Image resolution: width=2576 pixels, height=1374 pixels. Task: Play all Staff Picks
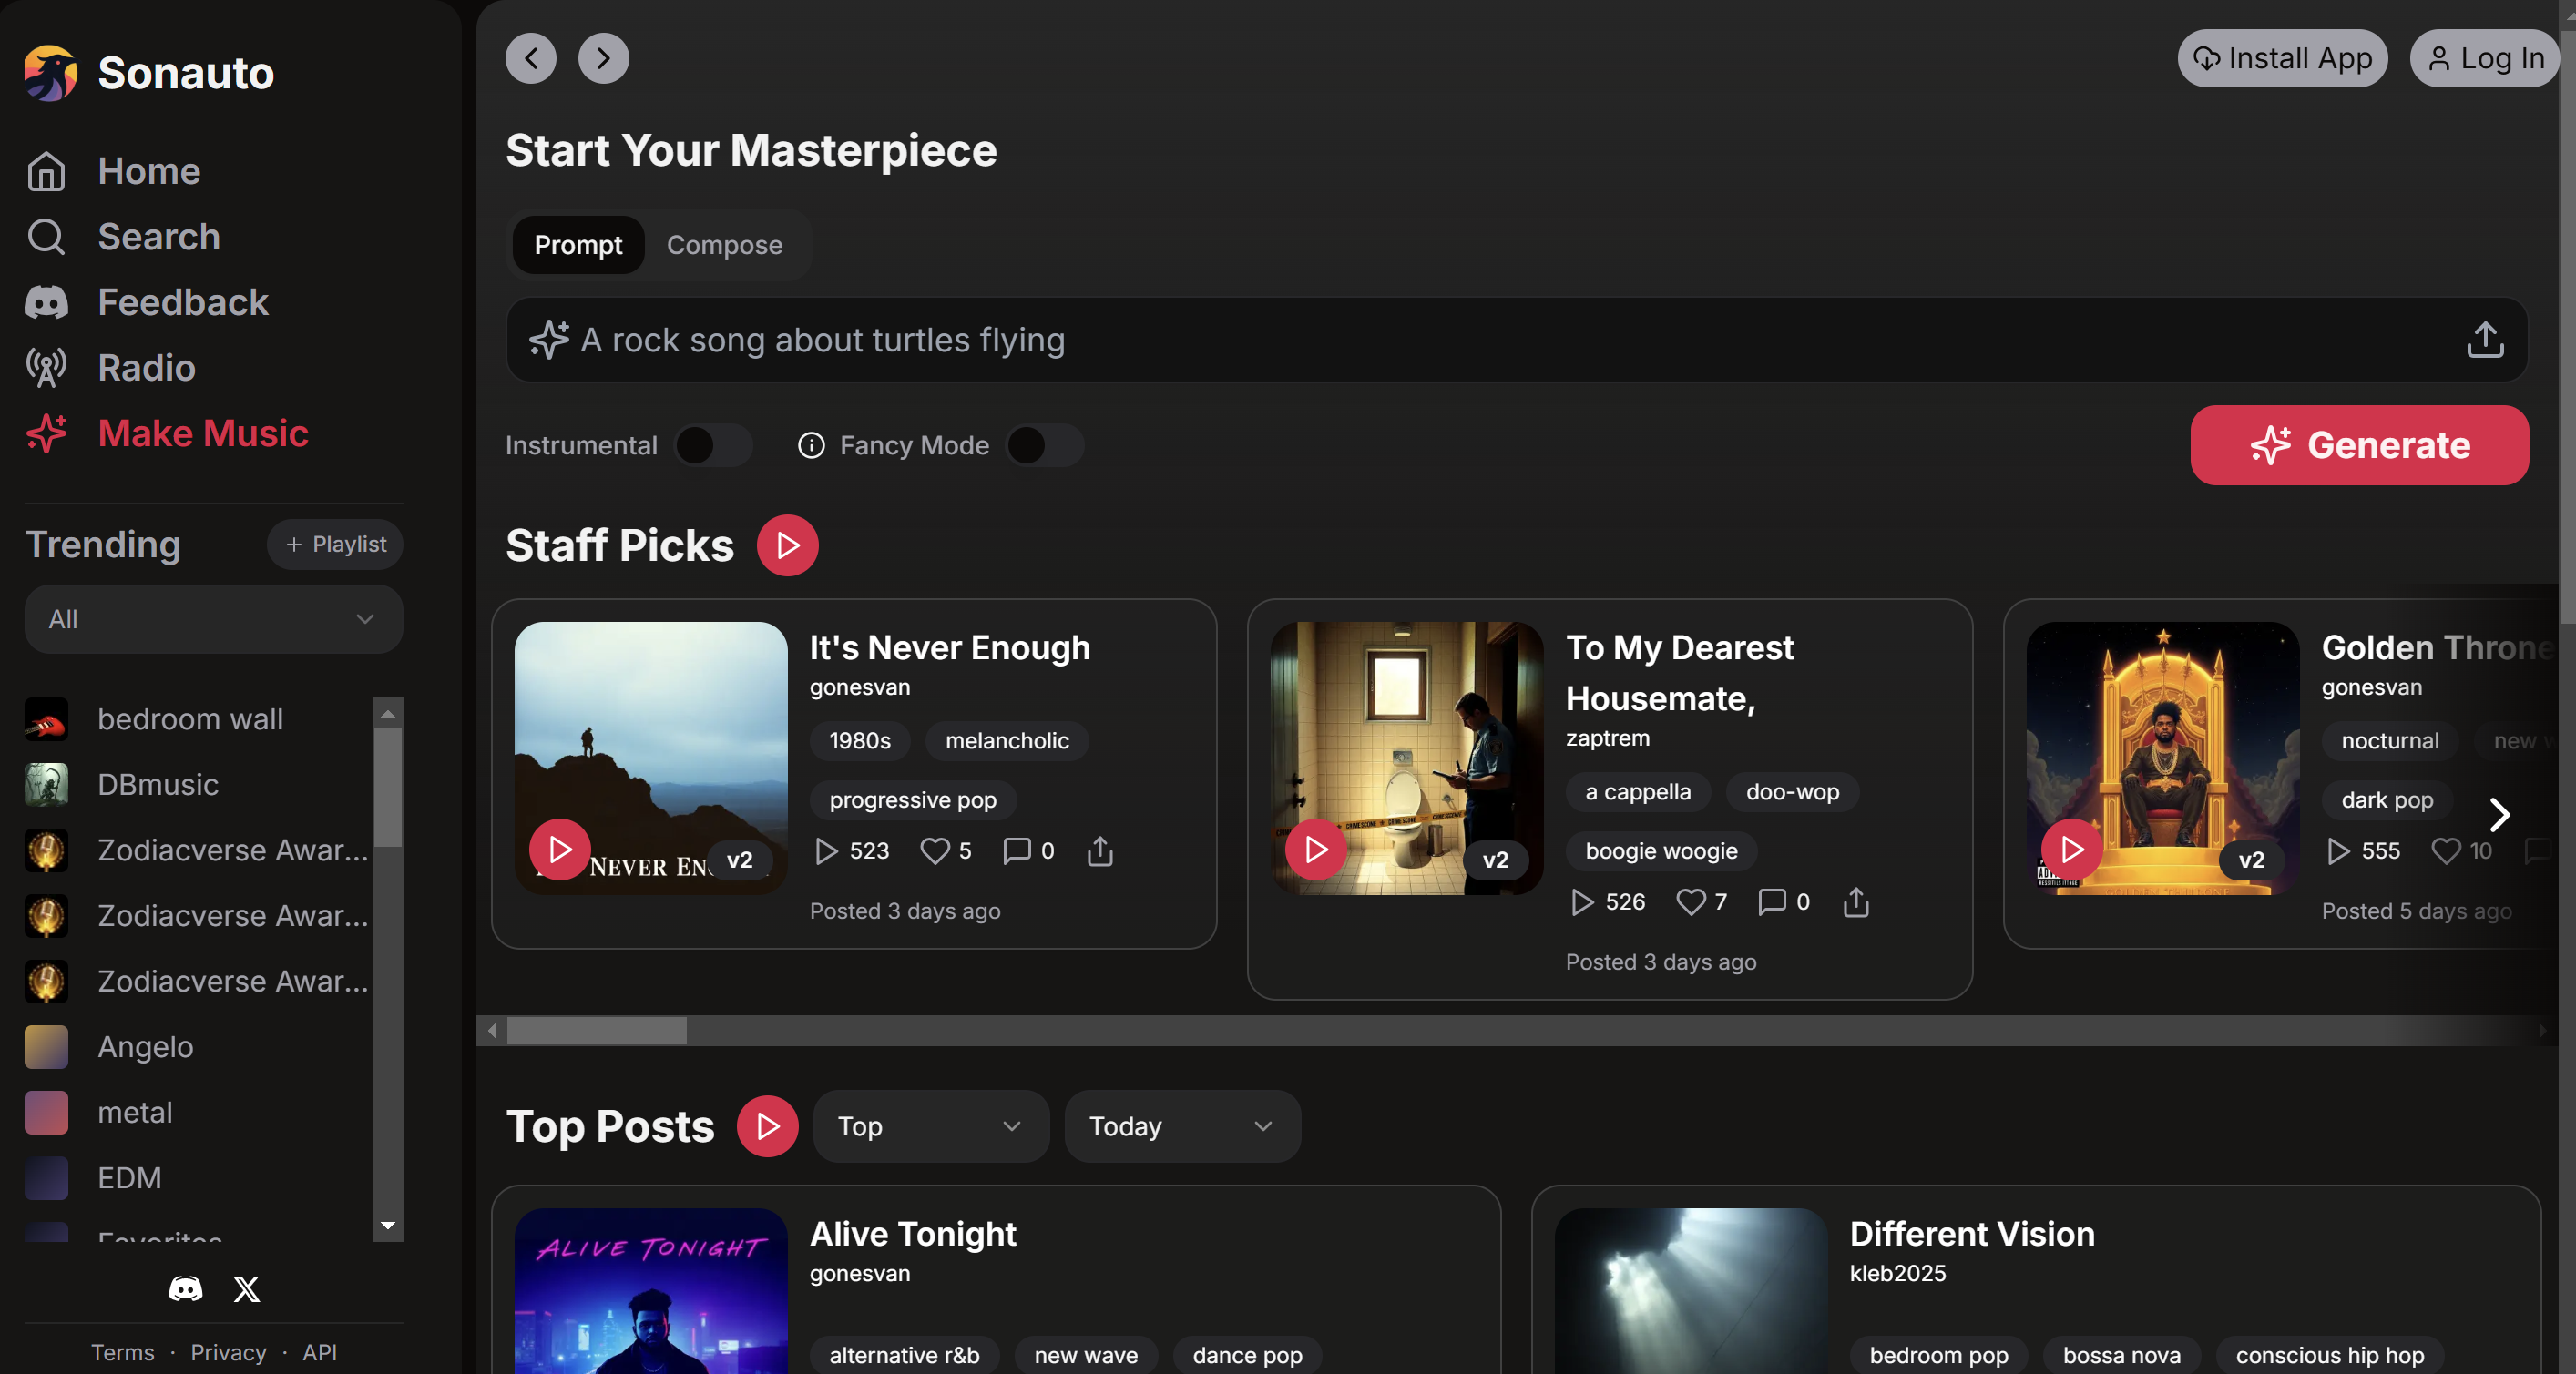[787, 545]
